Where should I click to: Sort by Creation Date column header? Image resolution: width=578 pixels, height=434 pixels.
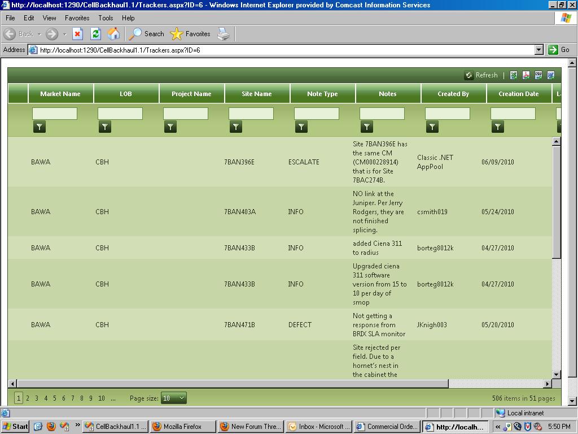[x=519, y=94]
